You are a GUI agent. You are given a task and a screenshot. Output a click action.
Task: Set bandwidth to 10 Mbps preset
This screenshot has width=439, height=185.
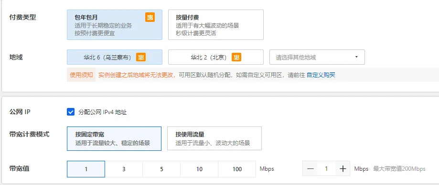pyautogui.click(x=199, y=169)
